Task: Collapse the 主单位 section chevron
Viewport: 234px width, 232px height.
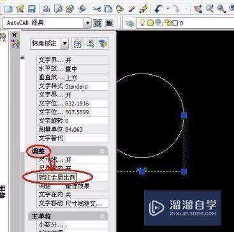Action: (102, 217)
